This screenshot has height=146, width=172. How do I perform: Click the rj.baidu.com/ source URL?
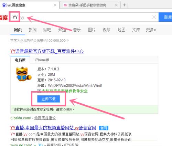coord(21,118)
